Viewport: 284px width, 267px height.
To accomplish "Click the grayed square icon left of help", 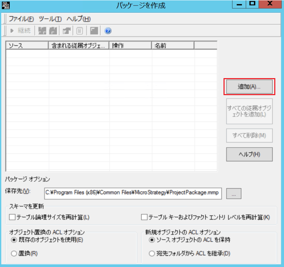I will [94, 31].
